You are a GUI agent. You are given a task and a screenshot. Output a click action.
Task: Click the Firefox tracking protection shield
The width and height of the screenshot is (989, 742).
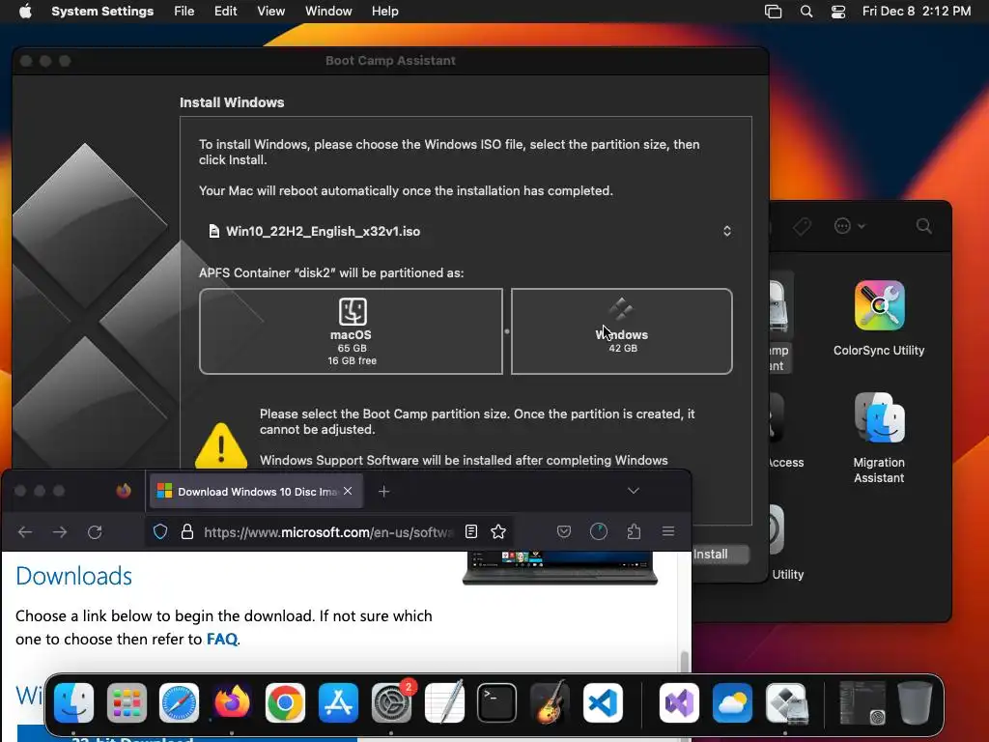[x=160, y=532]
